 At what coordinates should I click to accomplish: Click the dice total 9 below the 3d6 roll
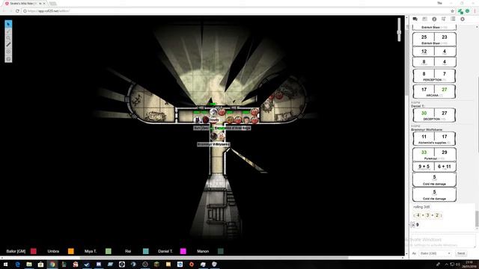pyautogui.click(x=418, y=225)
